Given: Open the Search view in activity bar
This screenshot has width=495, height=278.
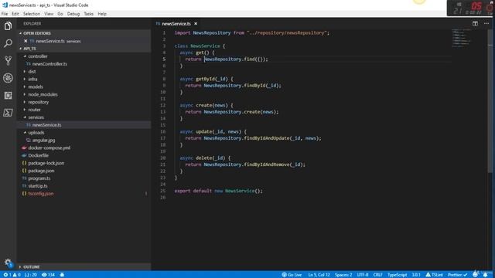Looking at the screenshot, I should [8, 43].
